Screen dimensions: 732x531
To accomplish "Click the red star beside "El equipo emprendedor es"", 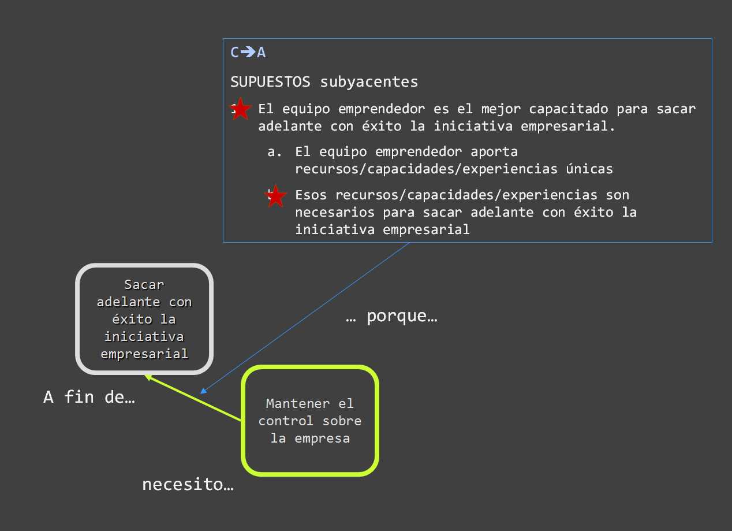I will (241, 109).
